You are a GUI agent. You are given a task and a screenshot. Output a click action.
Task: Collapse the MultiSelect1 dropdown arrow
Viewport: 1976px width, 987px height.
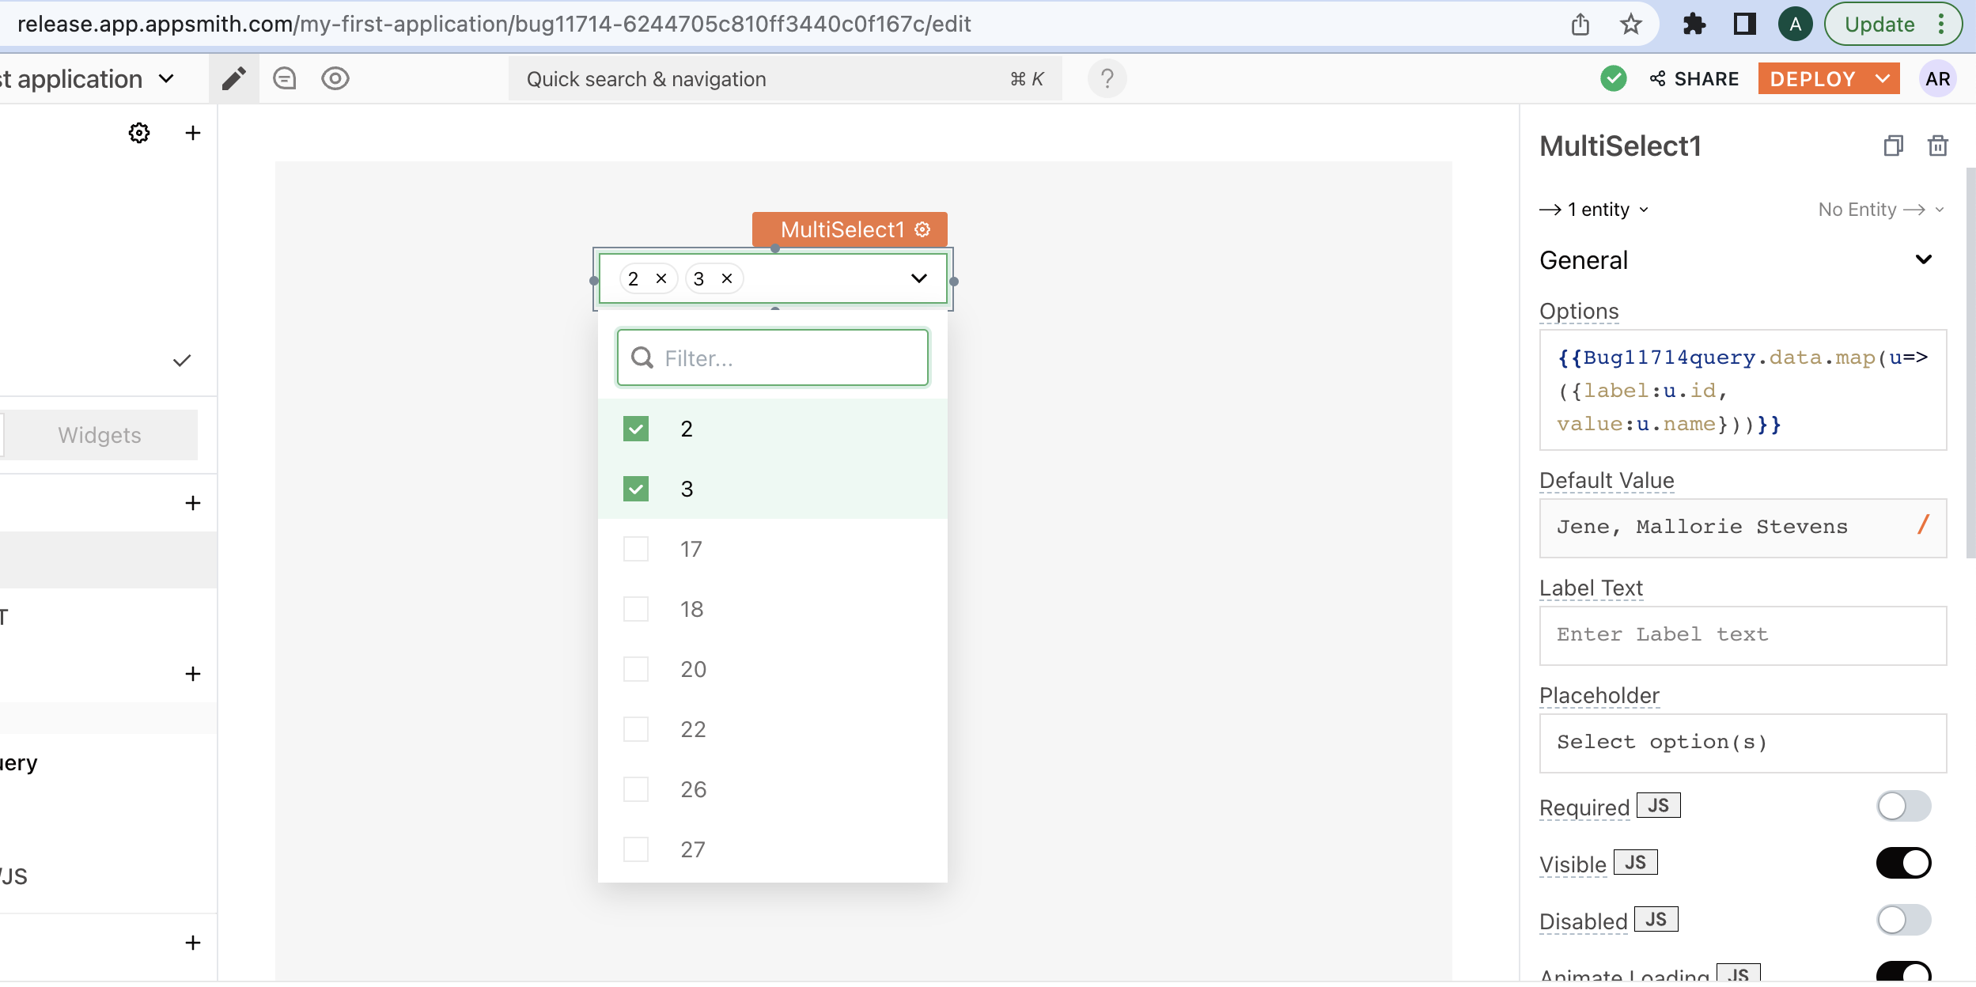coord(918,278)
